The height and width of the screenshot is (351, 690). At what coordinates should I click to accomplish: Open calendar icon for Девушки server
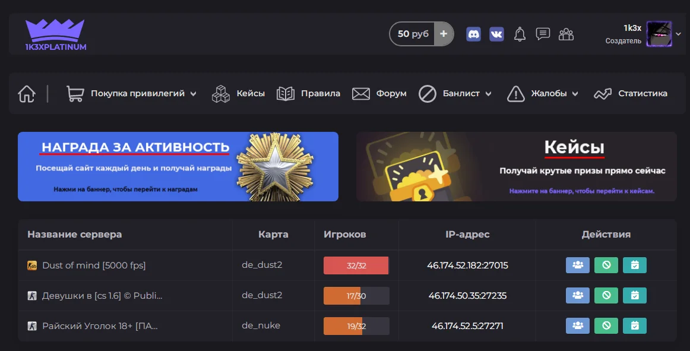[635, 295]
